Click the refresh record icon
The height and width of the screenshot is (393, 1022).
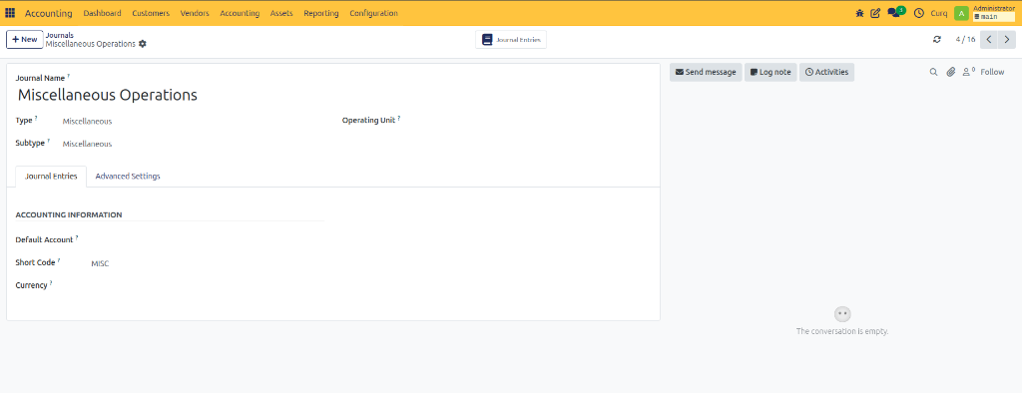click(937, 39)
